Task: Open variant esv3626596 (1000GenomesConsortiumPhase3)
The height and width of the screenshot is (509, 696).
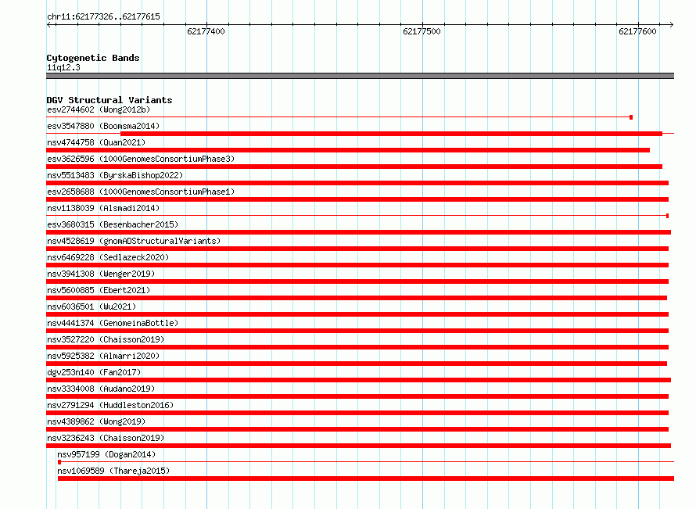Action: pos(141,159)
